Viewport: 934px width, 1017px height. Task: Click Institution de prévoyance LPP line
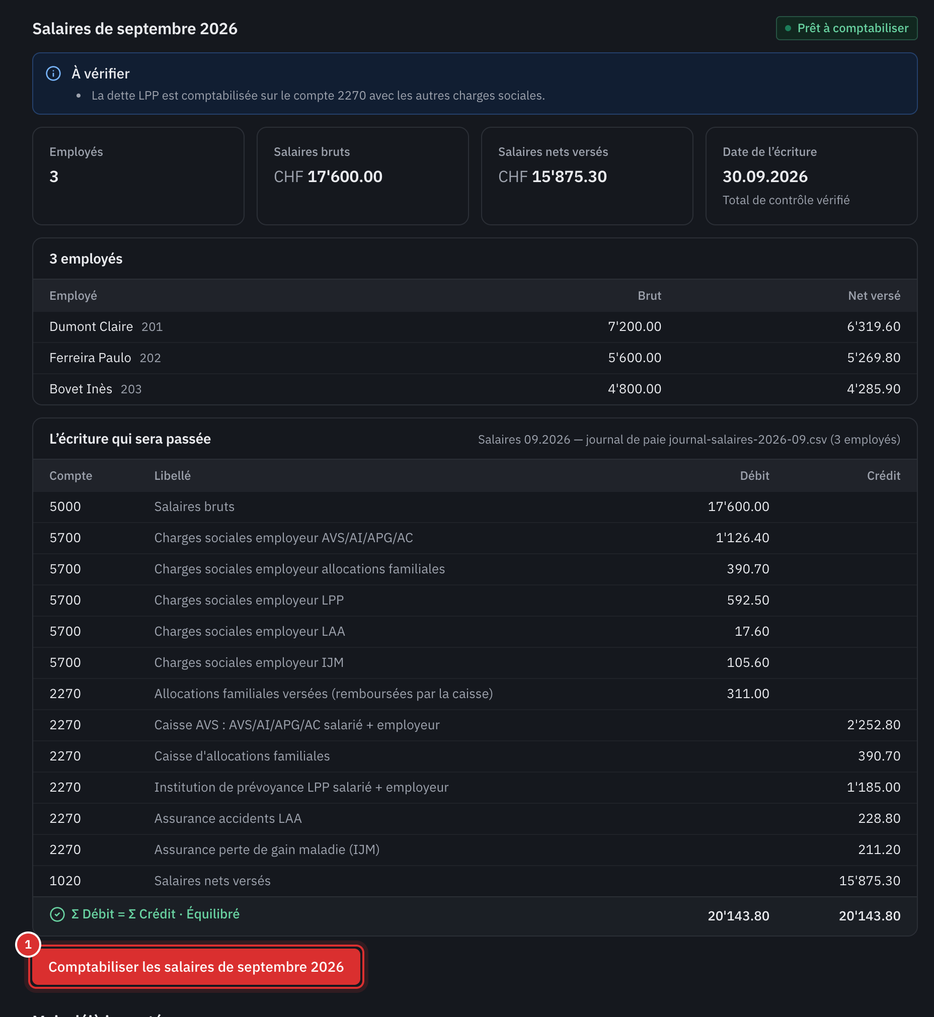[475, 788]
